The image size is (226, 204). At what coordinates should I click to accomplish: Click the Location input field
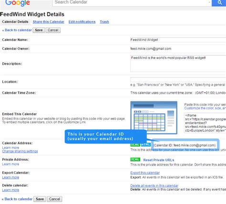pos(178,79)
